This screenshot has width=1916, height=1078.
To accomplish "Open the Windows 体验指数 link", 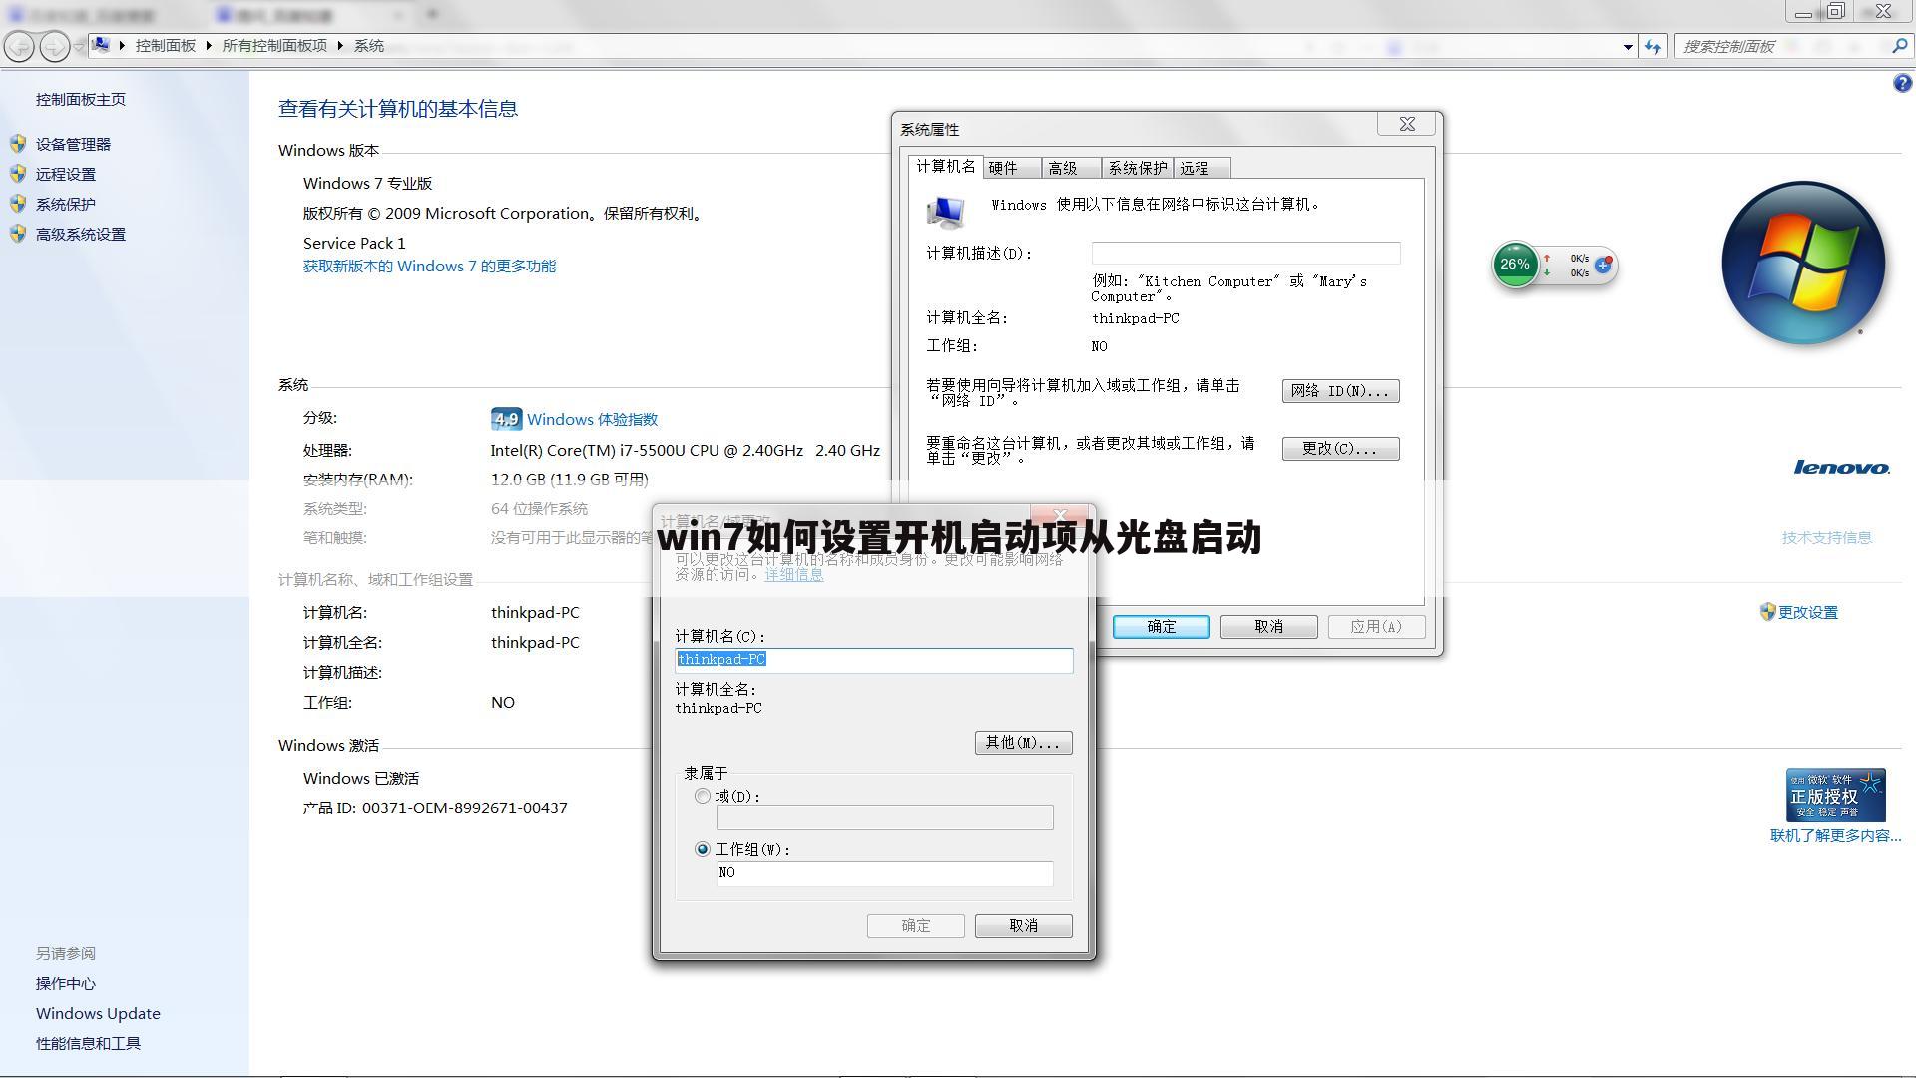I will click(592, 419).
